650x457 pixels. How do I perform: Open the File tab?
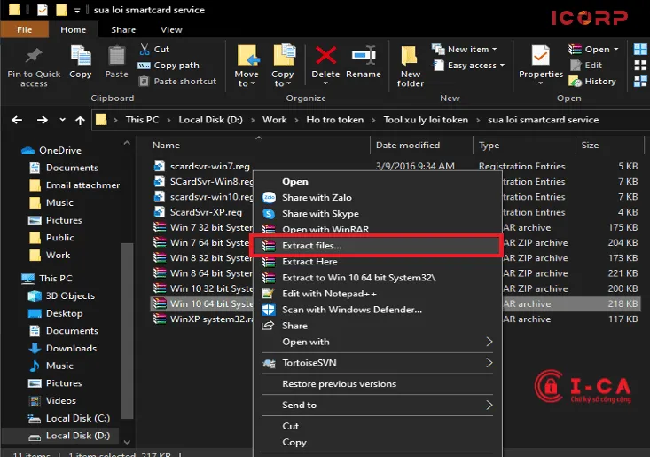coord(25,30)
